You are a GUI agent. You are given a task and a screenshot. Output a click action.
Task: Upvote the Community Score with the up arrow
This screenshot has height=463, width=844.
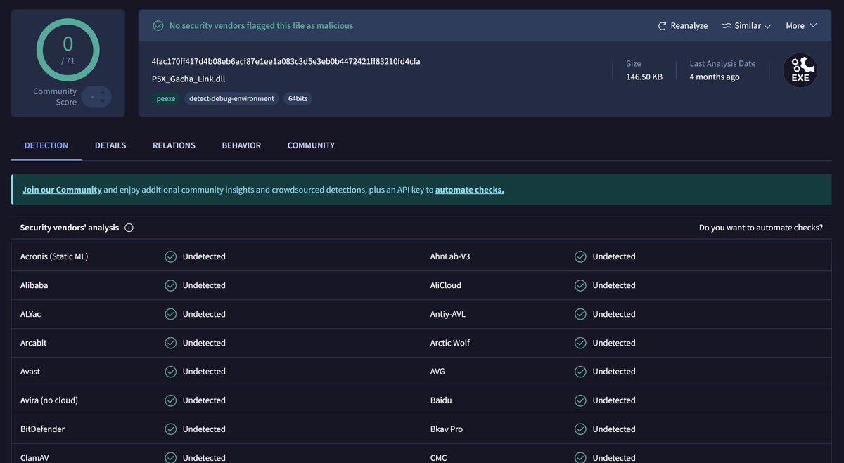click(103, 92)
